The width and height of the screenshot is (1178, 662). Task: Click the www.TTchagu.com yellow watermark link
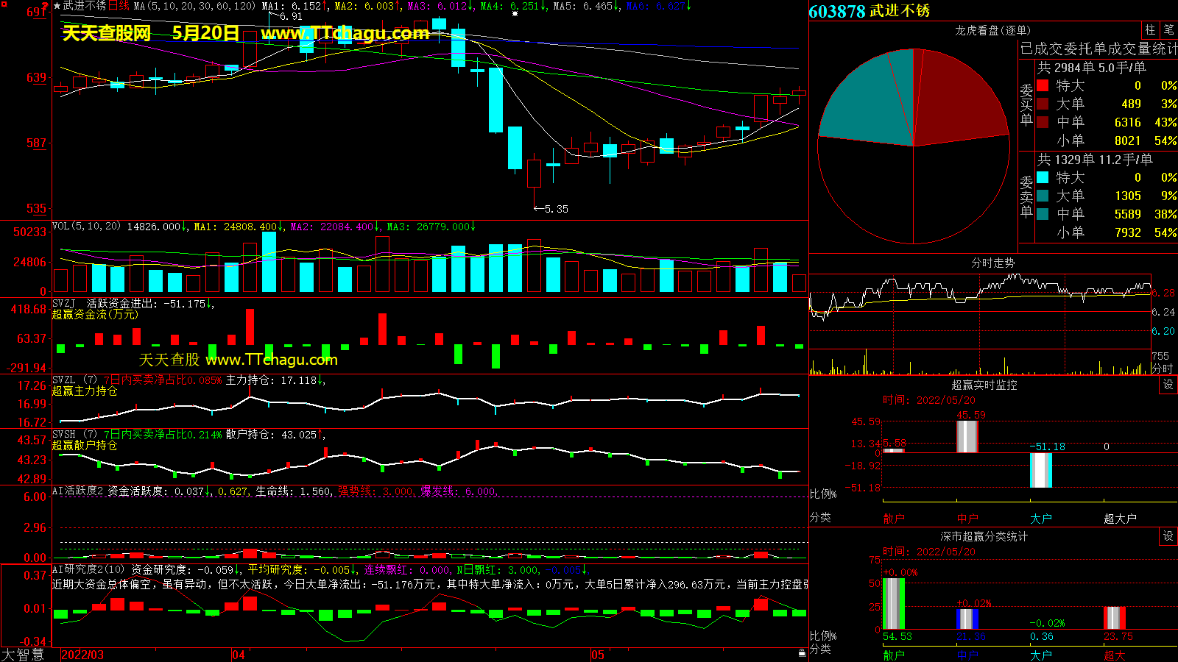tap(345, 33)
